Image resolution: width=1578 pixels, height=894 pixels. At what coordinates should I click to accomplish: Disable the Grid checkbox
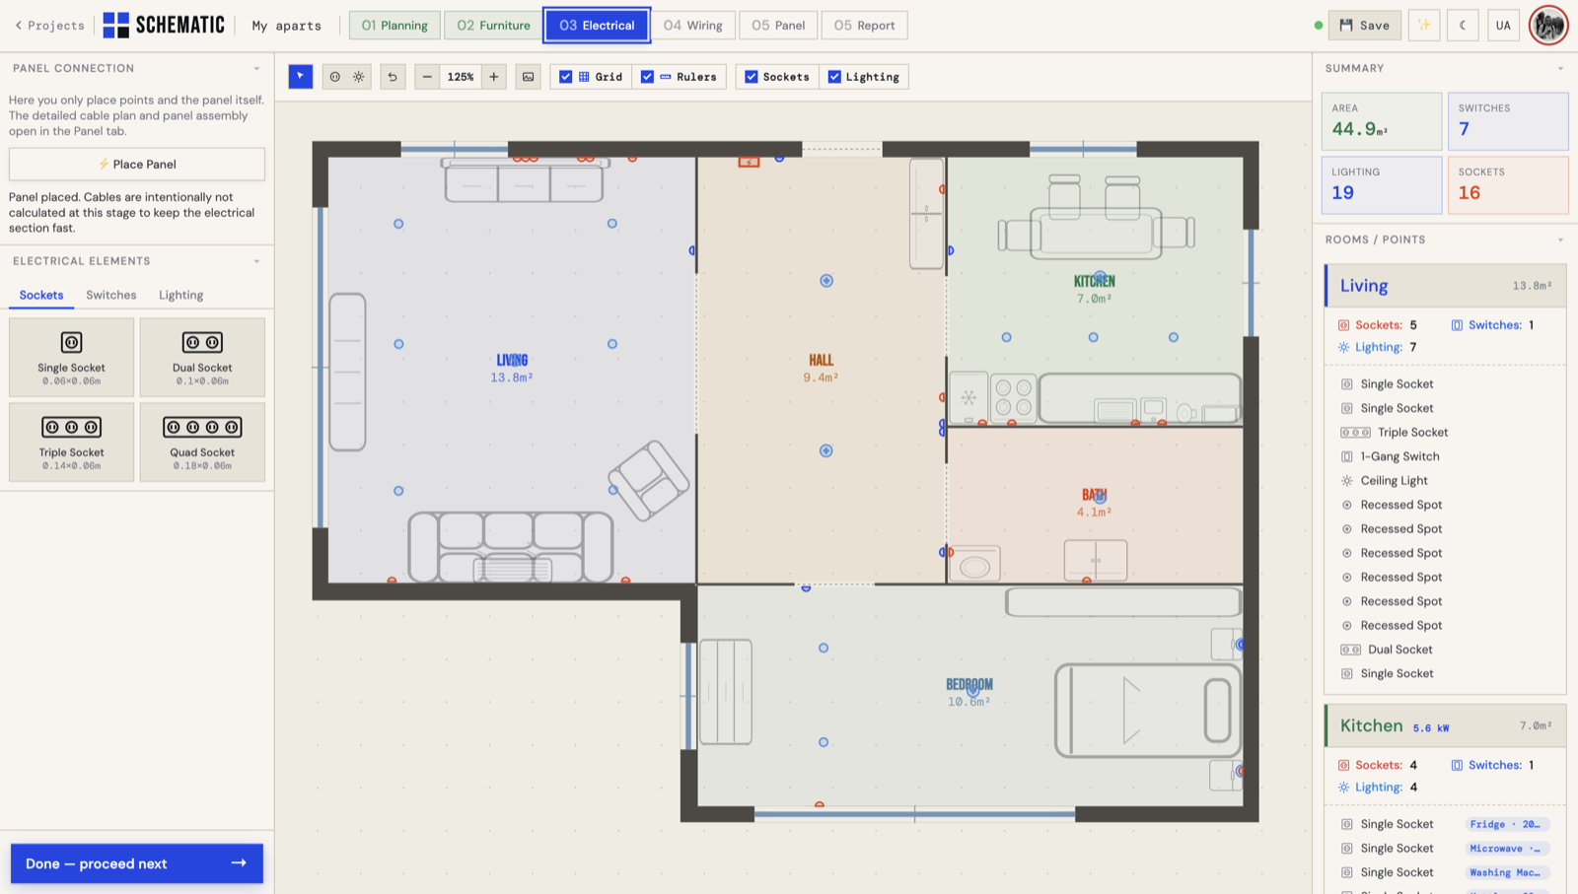[x=566, y=77]
